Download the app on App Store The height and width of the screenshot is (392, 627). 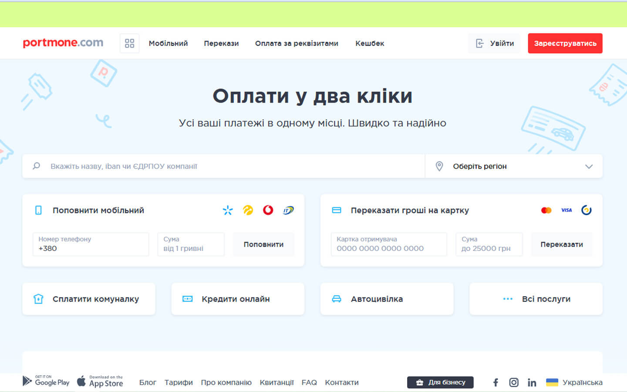click(100, 382)
